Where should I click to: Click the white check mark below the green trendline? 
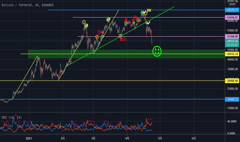[x=148, y=23]
